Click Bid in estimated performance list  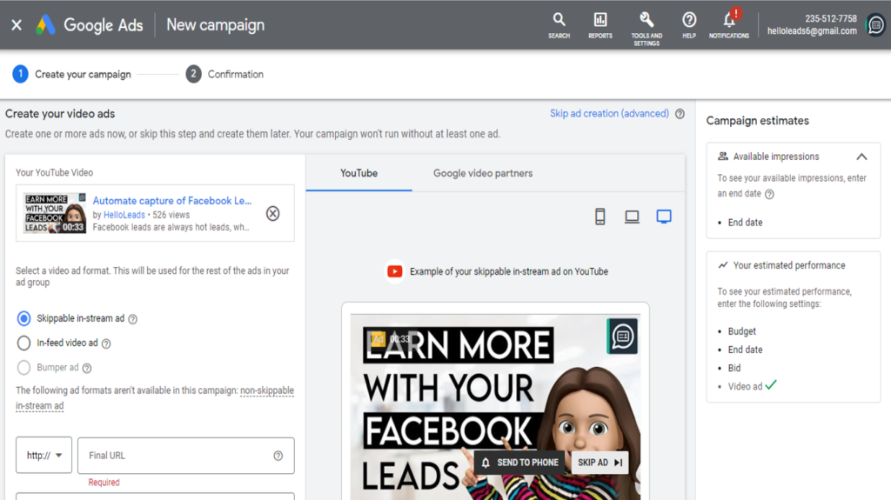click(734, 368)
